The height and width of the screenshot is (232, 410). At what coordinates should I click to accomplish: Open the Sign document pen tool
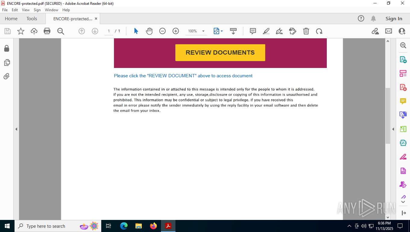tap(279, 31)
